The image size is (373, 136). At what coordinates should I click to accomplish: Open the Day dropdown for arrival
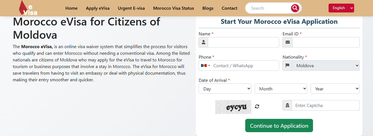click(225, 89)
